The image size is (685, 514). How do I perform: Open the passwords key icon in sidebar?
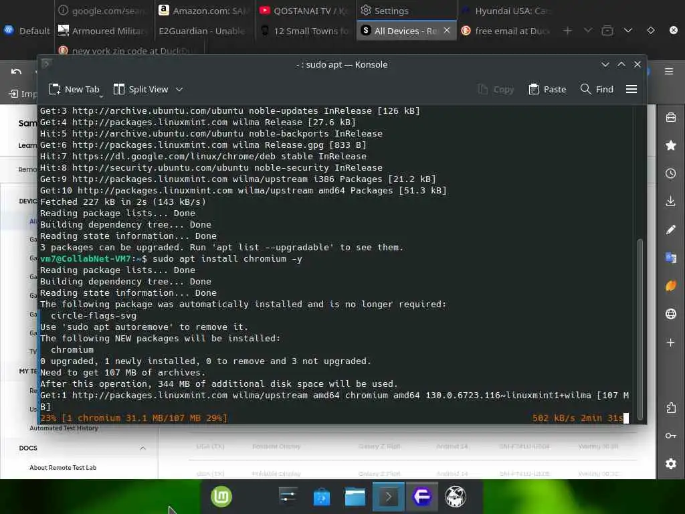671,436
